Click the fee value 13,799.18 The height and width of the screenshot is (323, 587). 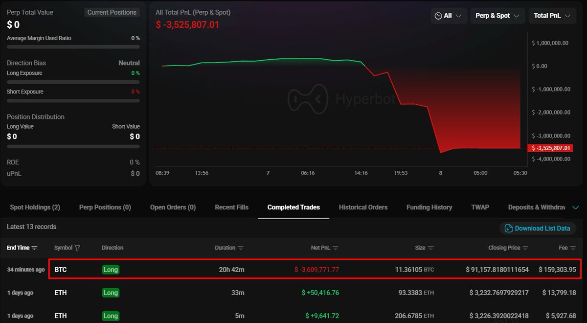click(560, 293)
